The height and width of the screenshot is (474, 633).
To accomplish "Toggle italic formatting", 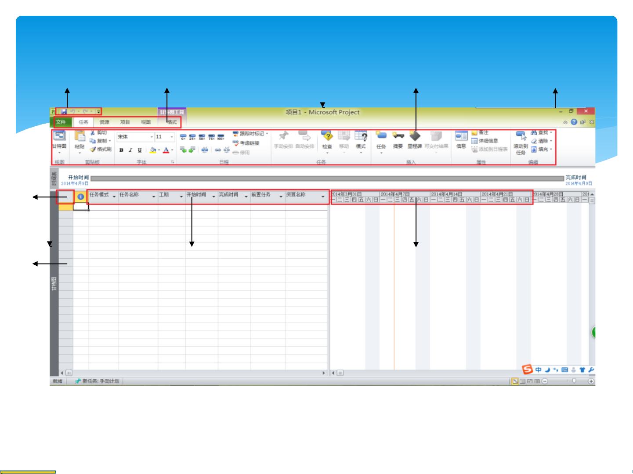I will (x=130, y=150).
